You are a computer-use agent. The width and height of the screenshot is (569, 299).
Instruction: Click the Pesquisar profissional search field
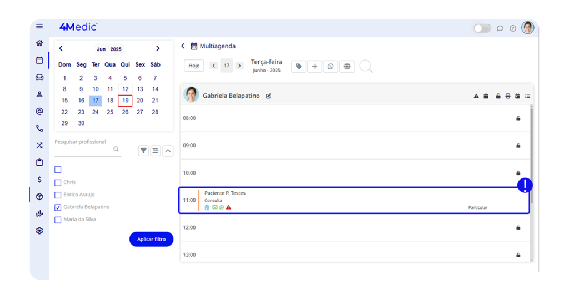[83, 149]
